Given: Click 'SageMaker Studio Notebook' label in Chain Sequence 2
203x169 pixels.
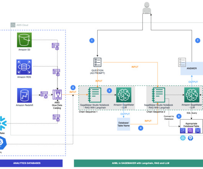Looking at the screenshot, I should click(159, 106).
